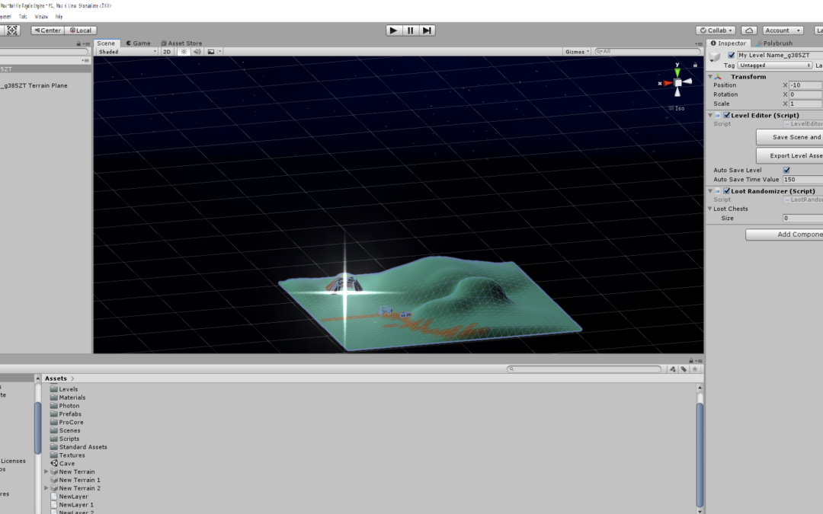Open the Asset Store tab
The image size is (823, 514).
(x=181, y=43)
